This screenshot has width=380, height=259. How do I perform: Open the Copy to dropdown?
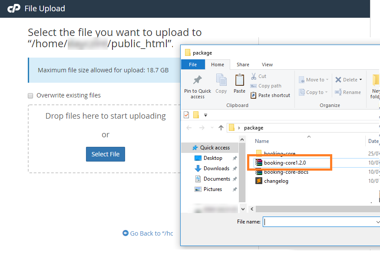tap(314, 92)
